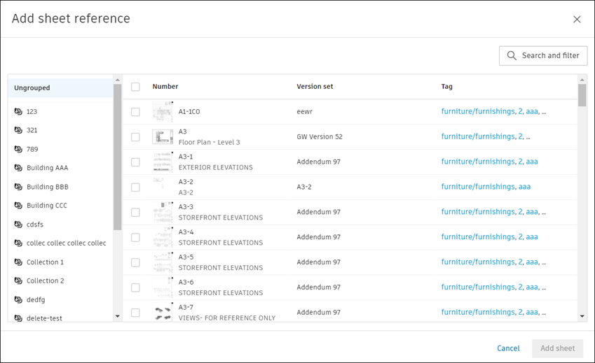595x363 pixels.
Task: Check the select-all checkbox in header
Action: [x=135, y=87]
